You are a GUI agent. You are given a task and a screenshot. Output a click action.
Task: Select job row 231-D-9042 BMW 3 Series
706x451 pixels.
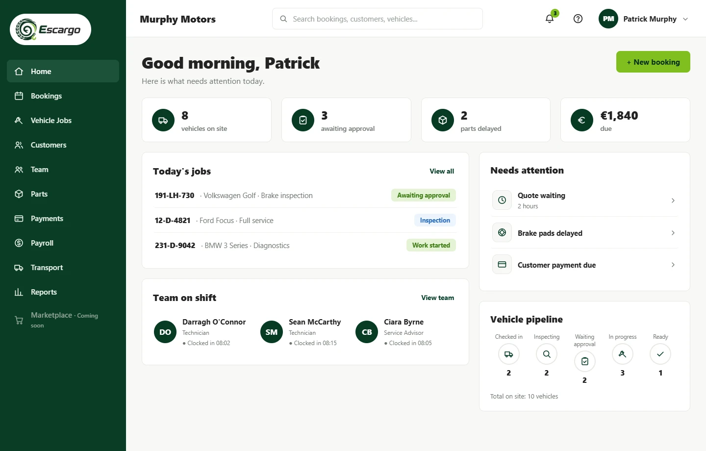point(305,245)
